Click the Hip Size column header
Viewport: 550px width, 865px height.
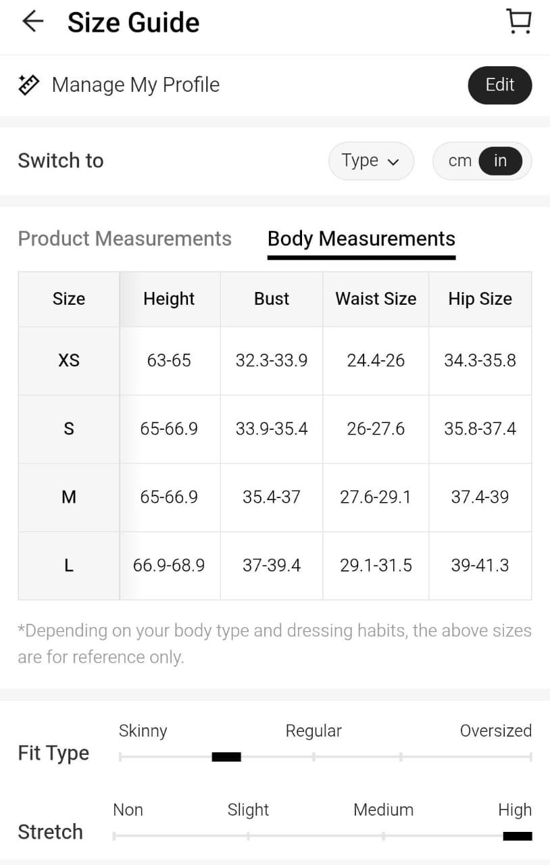480,299
